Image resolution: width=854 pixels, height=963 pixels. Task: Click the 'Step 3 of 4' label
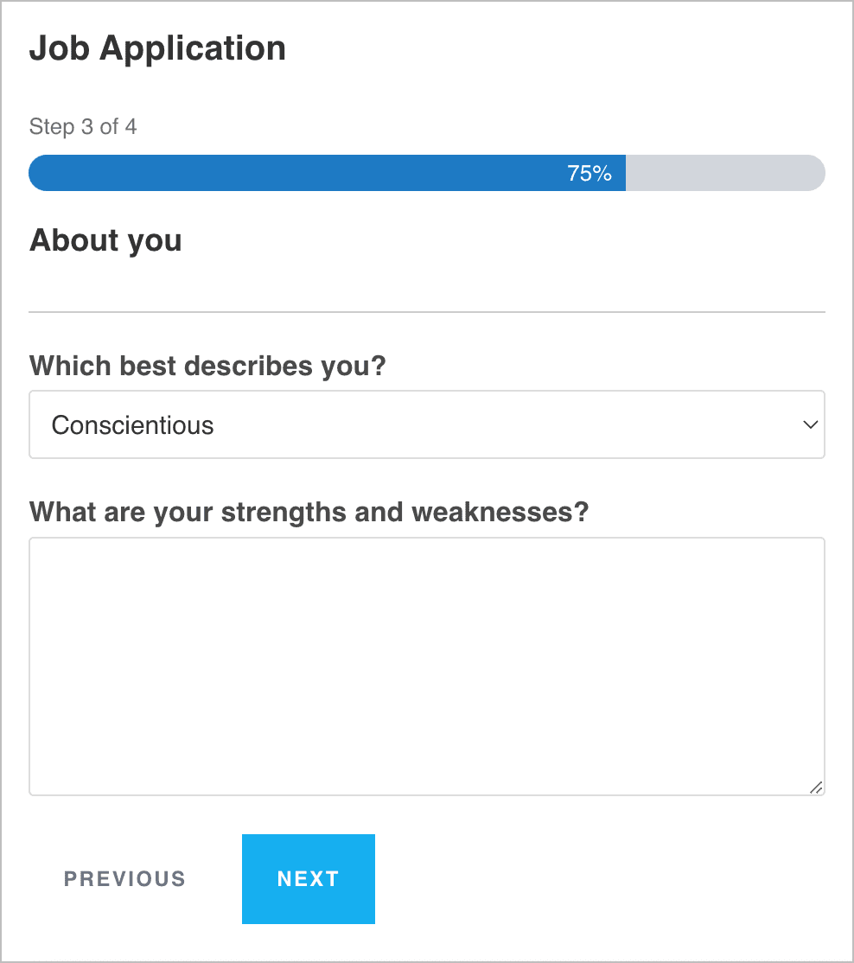pos(83,126)
